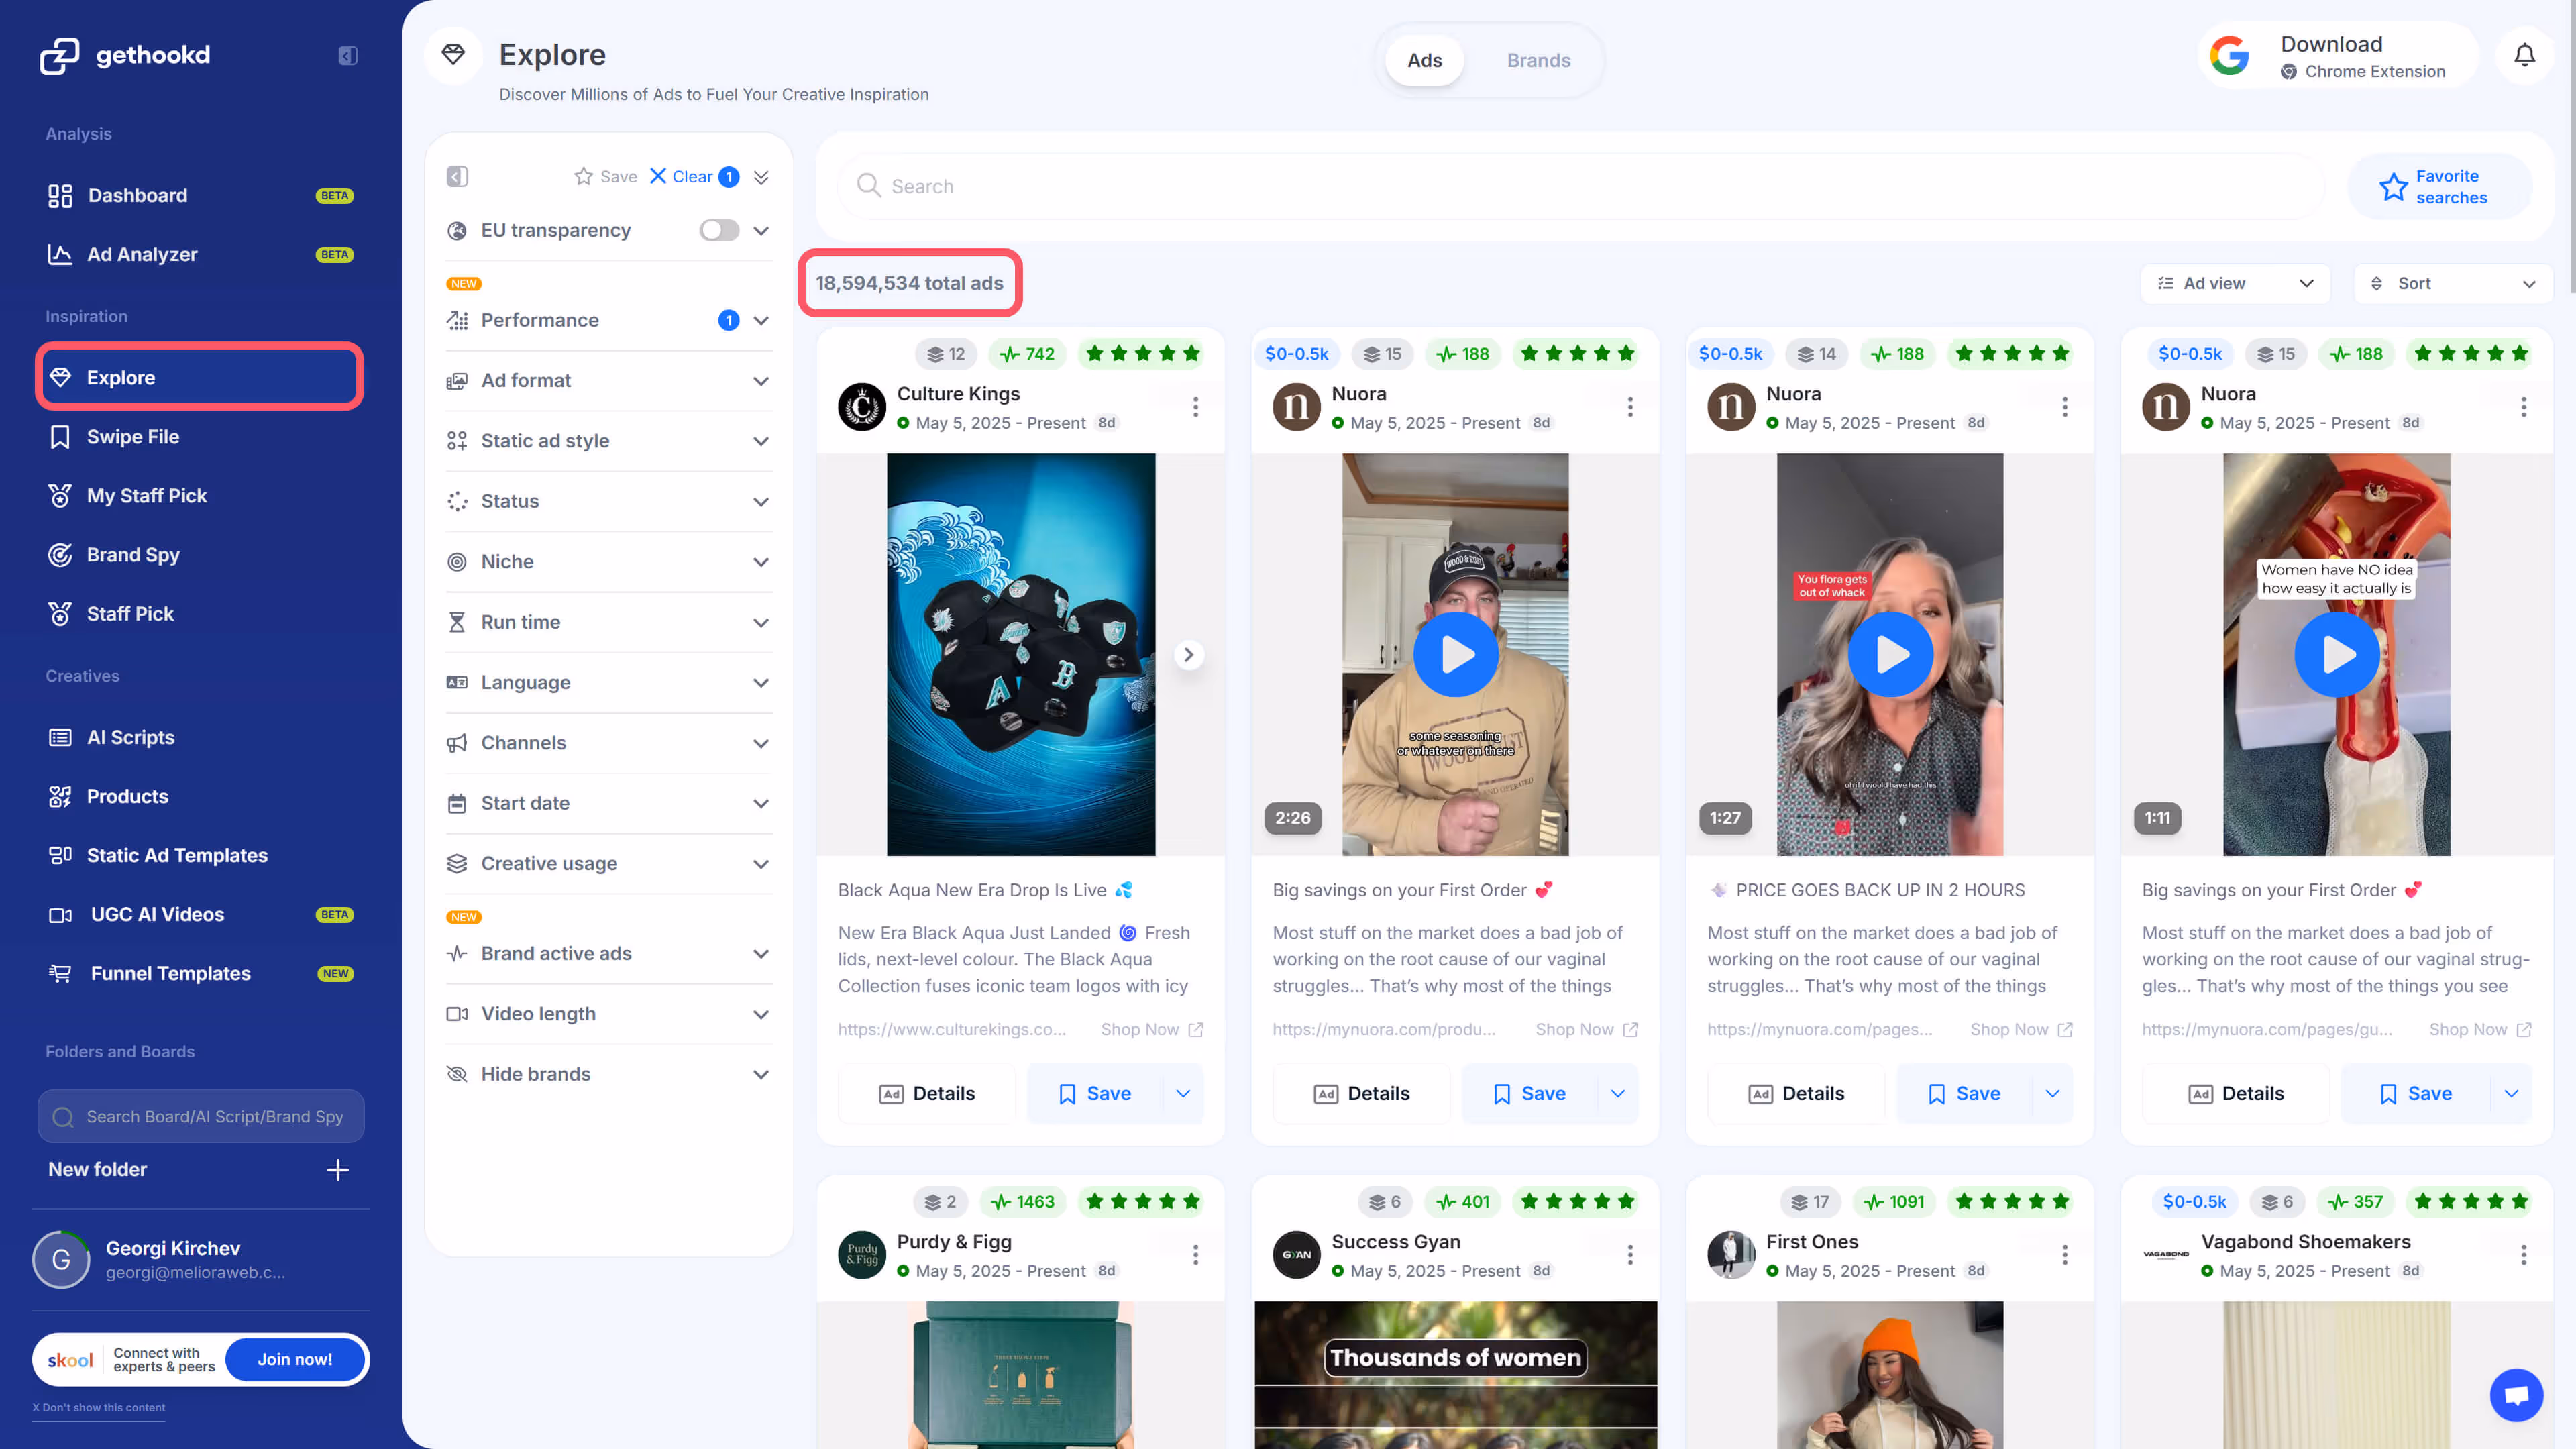Click the Search Board/AI Script/Brand Spy field
Screen dimensions: 2576x1449
201,1117
